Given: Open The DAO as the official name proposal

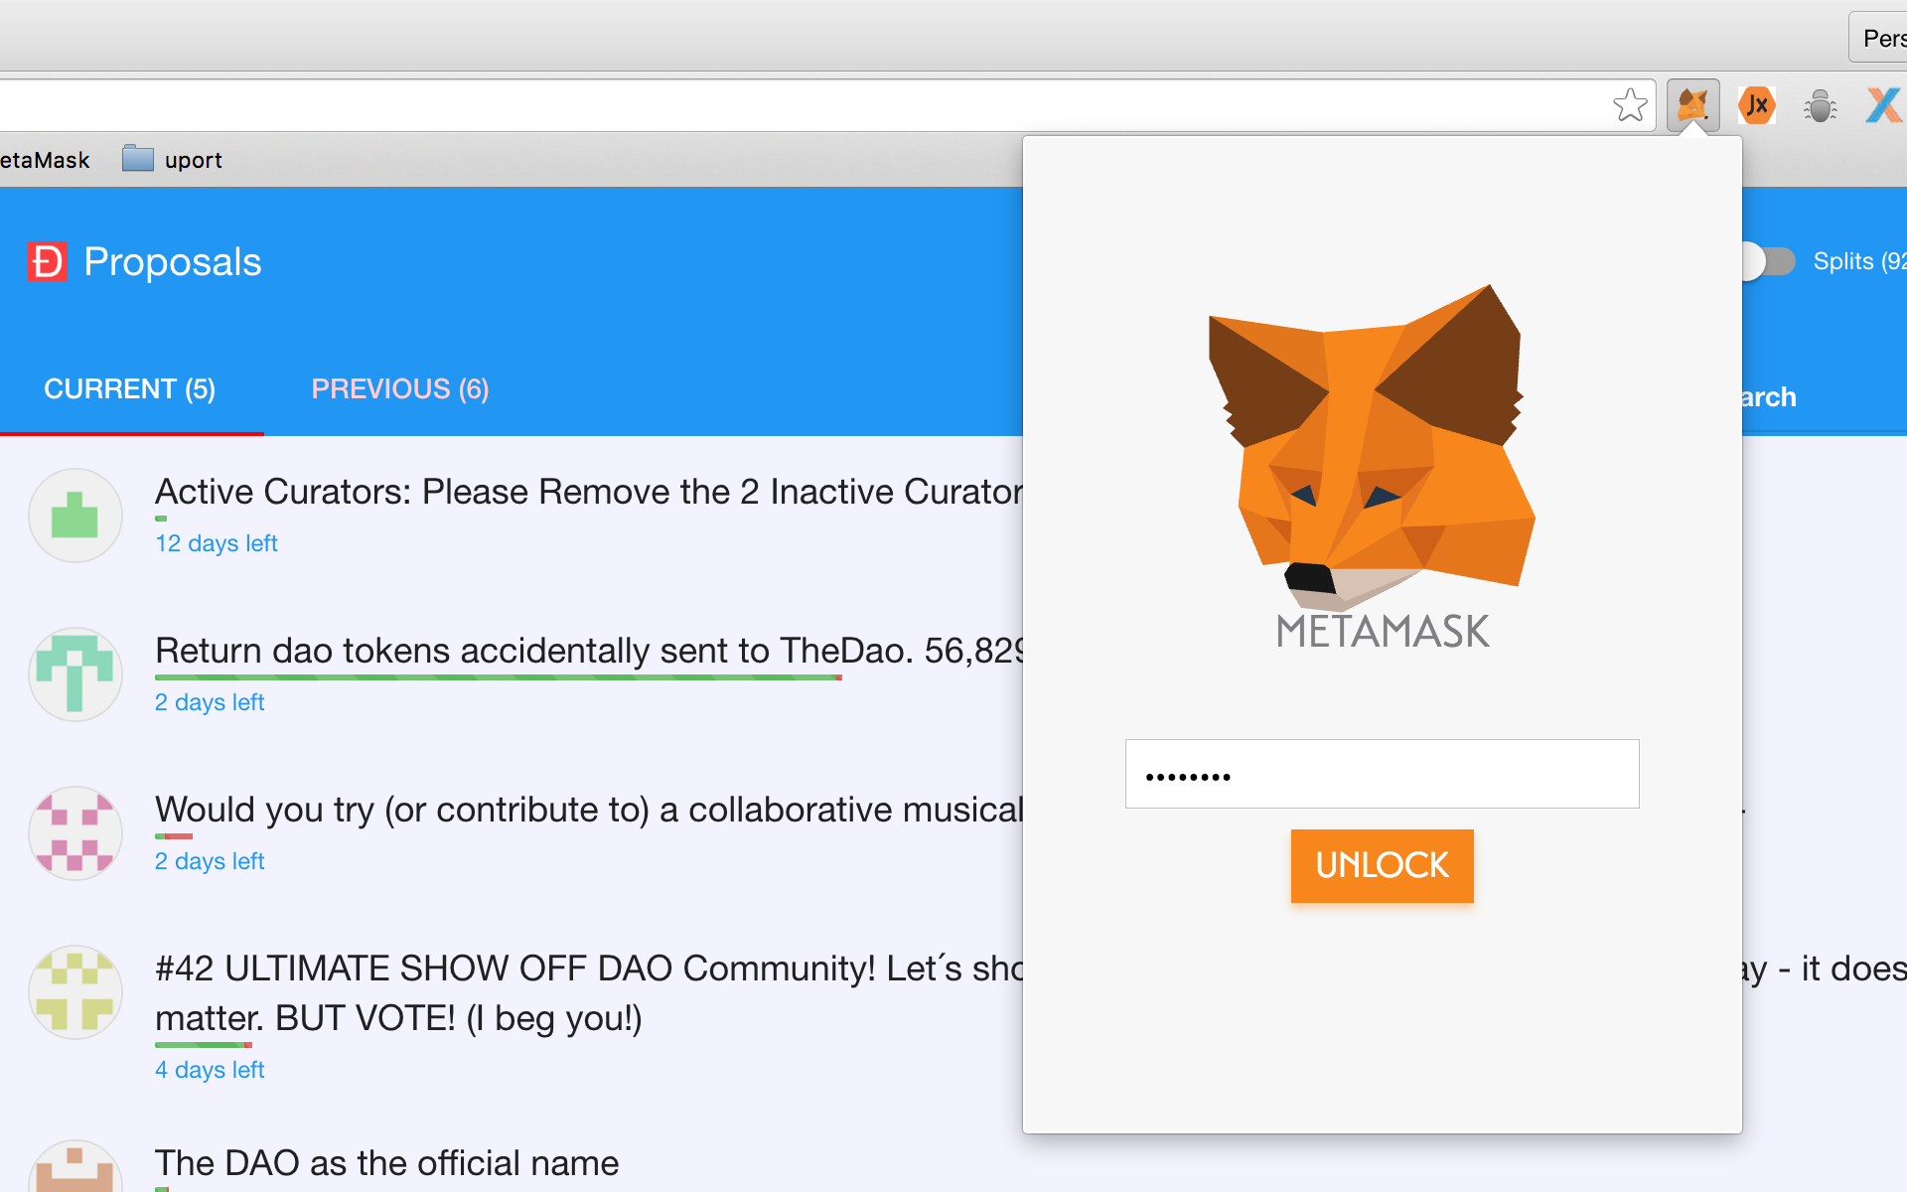Looking at the screenshot, I should tap(387, 1163).
